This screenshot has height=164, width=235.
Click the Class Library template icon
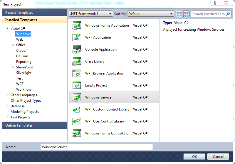pyautogui.click(x=77, y=61)
